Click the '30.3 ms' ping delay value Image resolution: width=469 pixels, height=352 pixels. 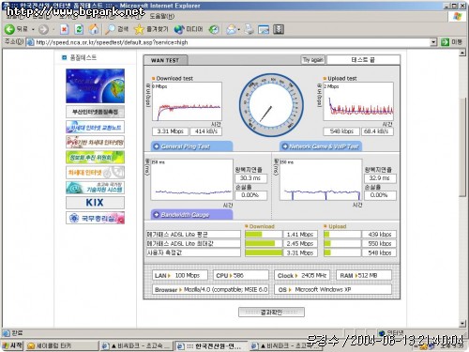click(x=250, y=178)
